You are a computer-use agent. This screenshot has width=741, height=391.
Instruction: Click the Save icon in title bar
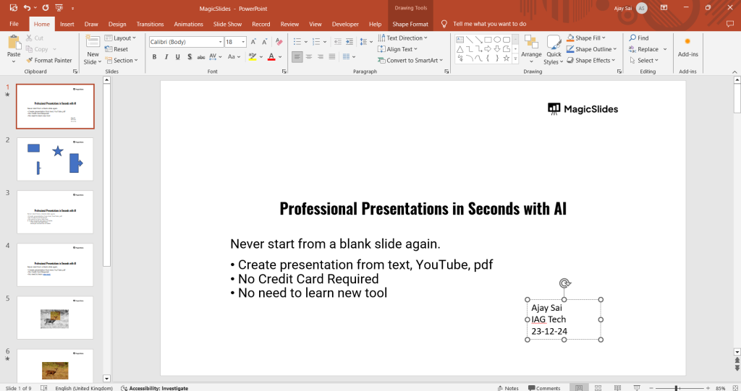(13, 7)
